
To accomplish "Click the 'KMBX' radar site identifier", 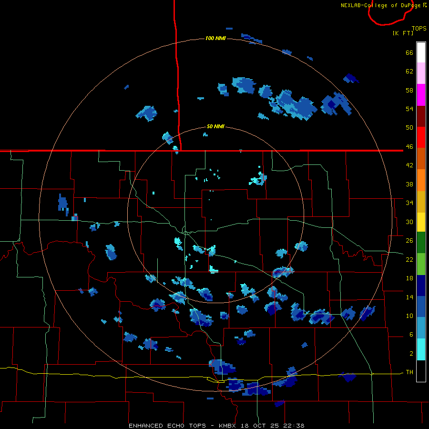I will pos(227,426).
